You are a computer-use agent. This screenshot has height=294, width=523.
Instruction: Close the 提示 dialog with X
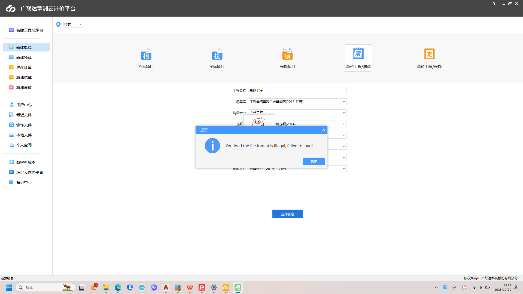coord(324,130)
